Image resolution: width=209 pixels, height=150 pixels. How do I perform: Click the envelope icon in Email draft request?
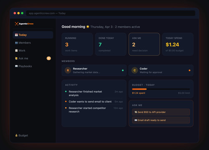pyautogui.click(x=136, y=120)
